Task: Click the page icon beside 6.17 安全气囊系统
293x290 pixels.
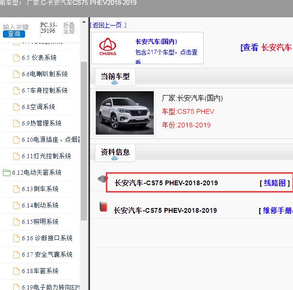Action: pyautogui.click(x=16, y=255)
